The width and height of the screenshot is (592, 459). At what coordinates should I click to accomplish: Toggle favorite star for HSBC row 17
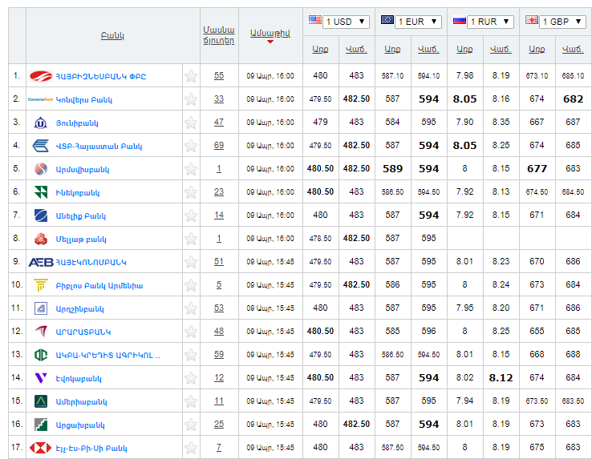coord(191,448)
